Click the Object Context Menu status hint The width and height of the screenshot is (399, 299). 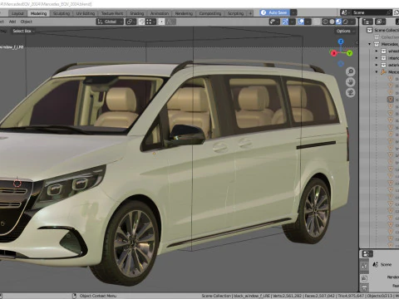[x=98, y=296]
